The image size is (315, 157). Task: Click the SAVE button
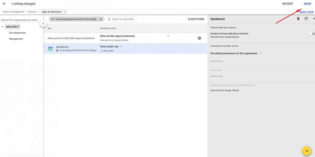[x=307, y=4]
